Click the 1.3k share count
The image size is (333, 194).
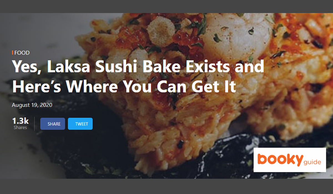20,121
